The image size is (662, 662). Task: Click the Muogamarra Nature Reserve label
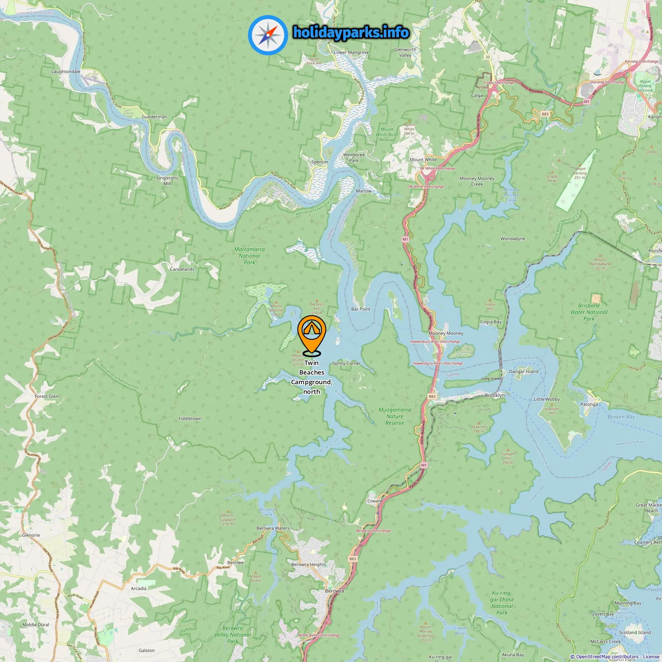coord(395,416)
